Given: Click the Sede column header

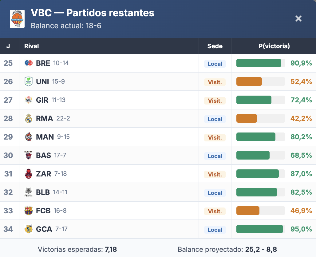Looking at the screenshot, I should coord(215,46).
